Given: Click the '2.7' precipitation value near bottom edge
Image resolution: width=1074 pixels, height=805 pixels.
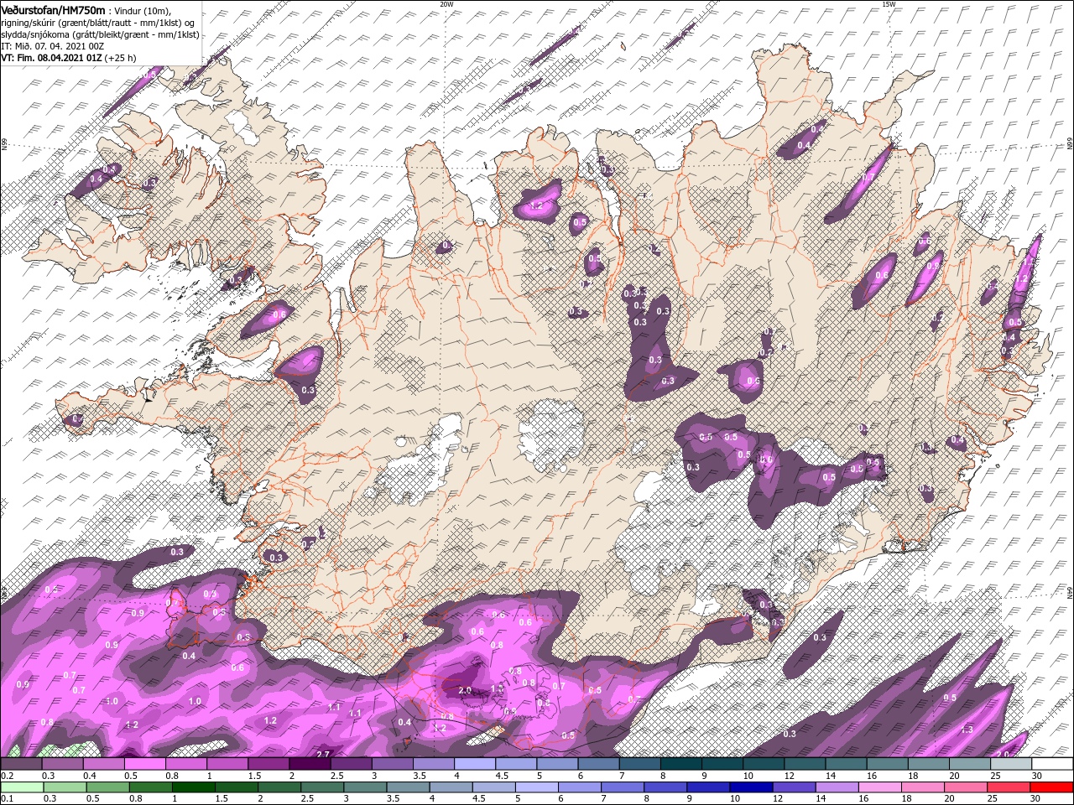Looking at the screenshot, I should pos(322,754).
